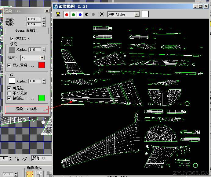Toggle the red channel button
Screen dimensions: 211x177
pyautogui.click(x=67, y=14)
